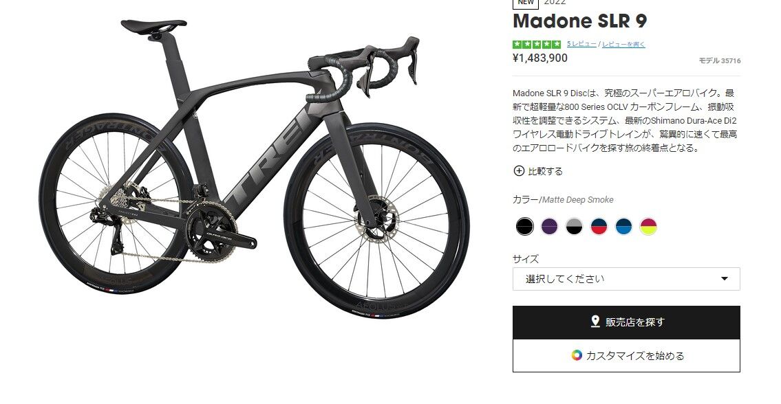The width and height of the screenshot is (781, 404).
Task: Click the size dropdown arrow
Action: (725, 279)
